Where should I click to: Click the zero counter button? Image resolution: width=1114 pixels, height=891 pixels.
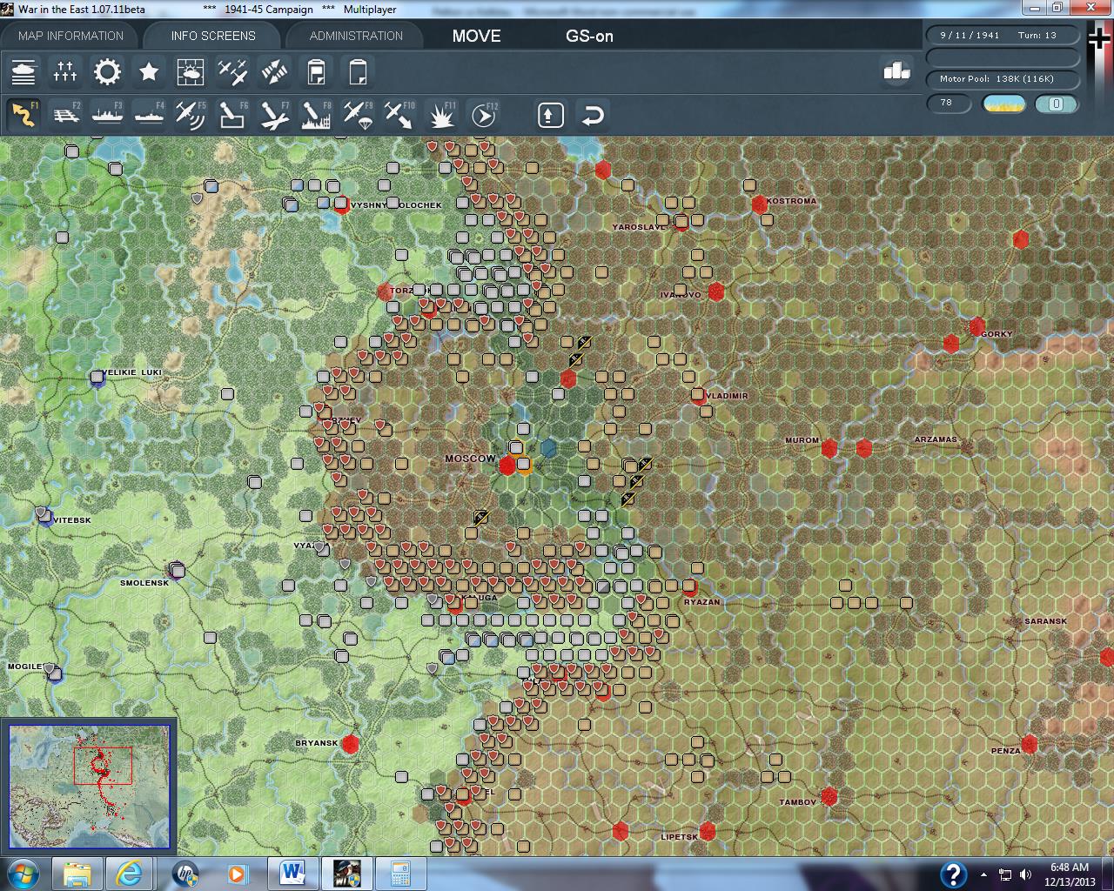[x=1057, y=104]
